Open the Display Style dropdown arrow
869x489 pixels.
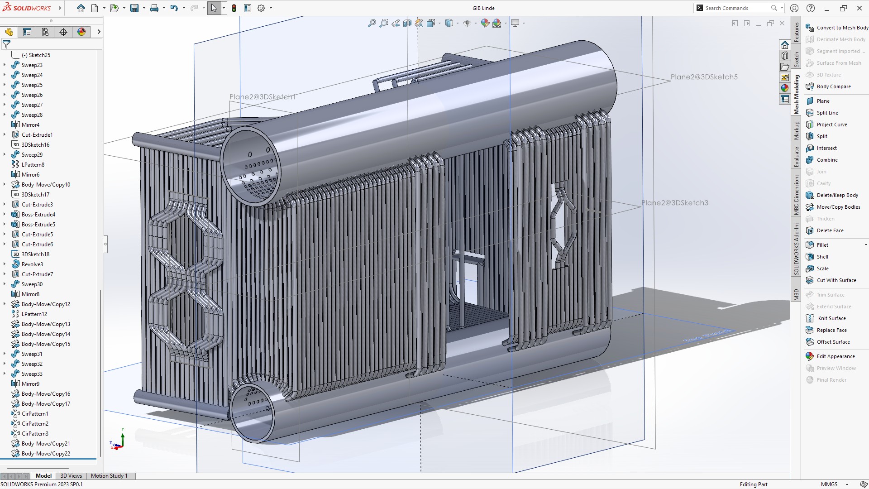click(458, 23)
